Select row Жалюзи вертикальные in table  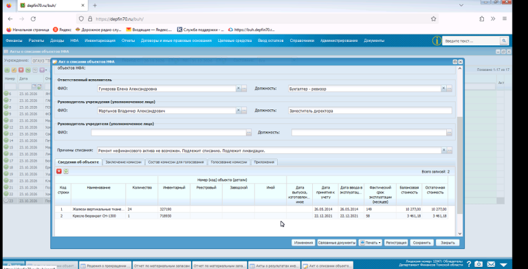[252, 209]
